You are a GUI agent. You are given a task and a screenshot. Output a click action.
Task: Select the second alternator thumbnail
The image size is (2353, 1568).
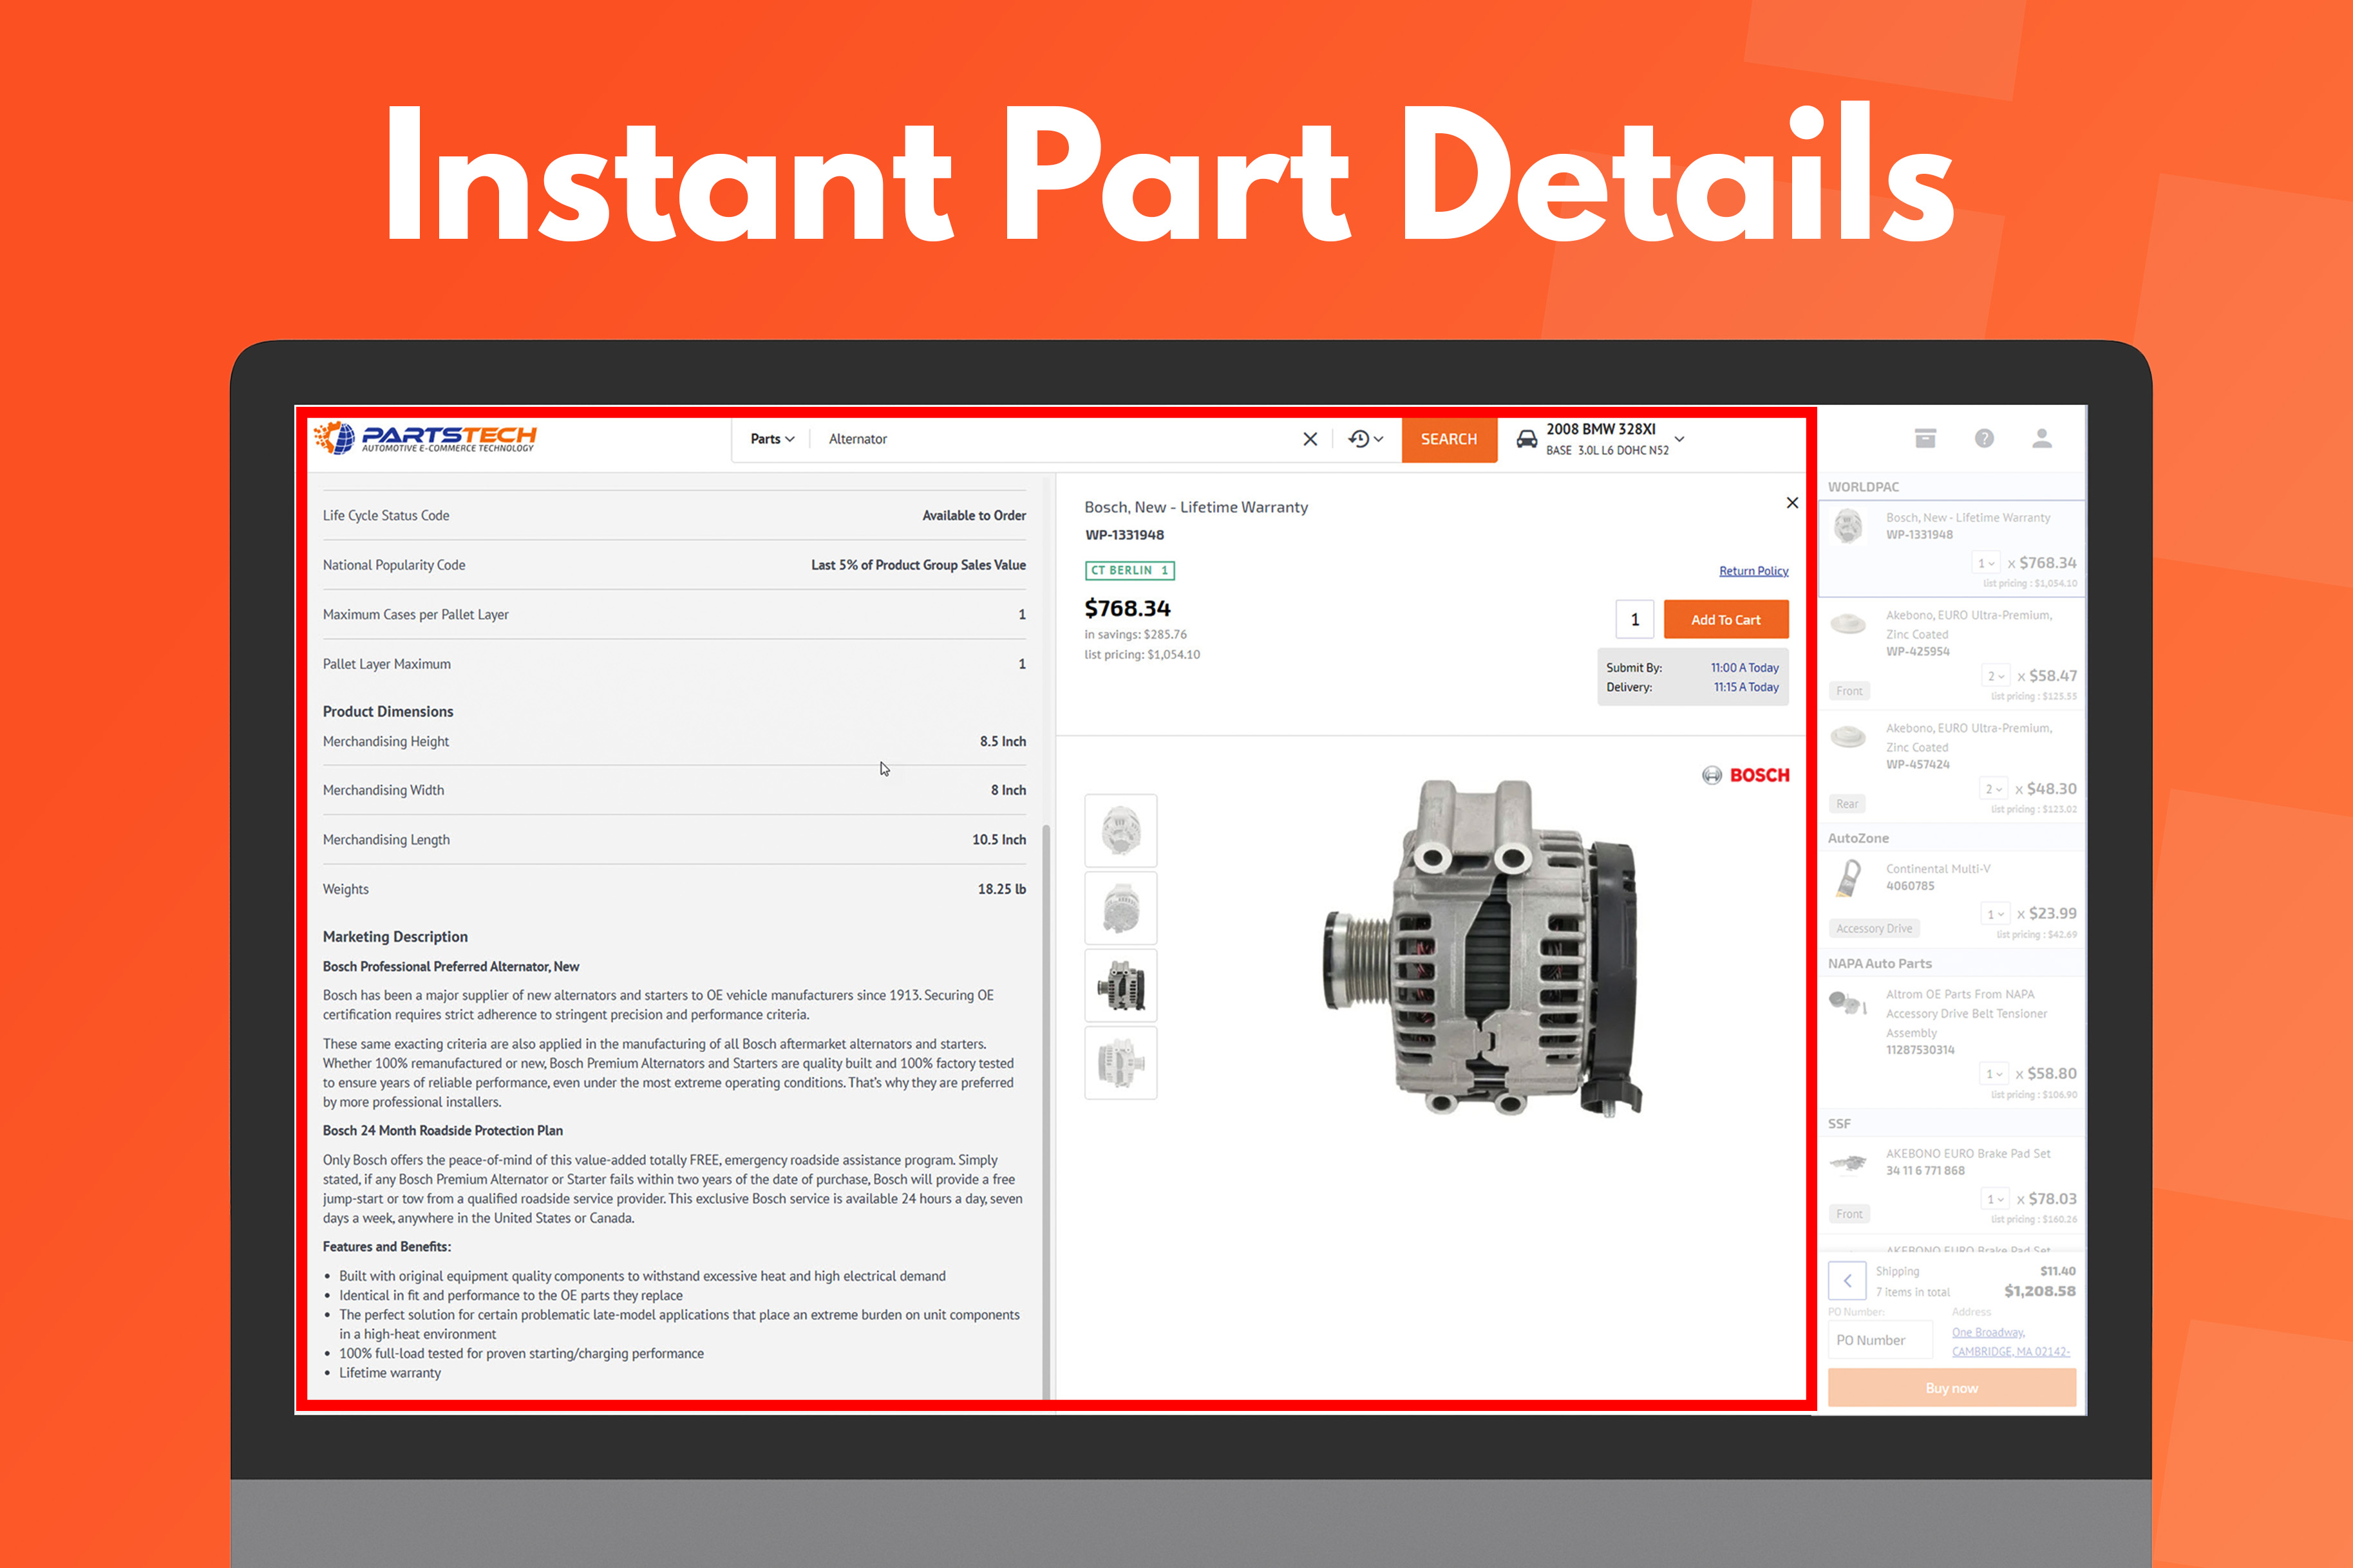pyautogui.click(x=1120, y=908)
